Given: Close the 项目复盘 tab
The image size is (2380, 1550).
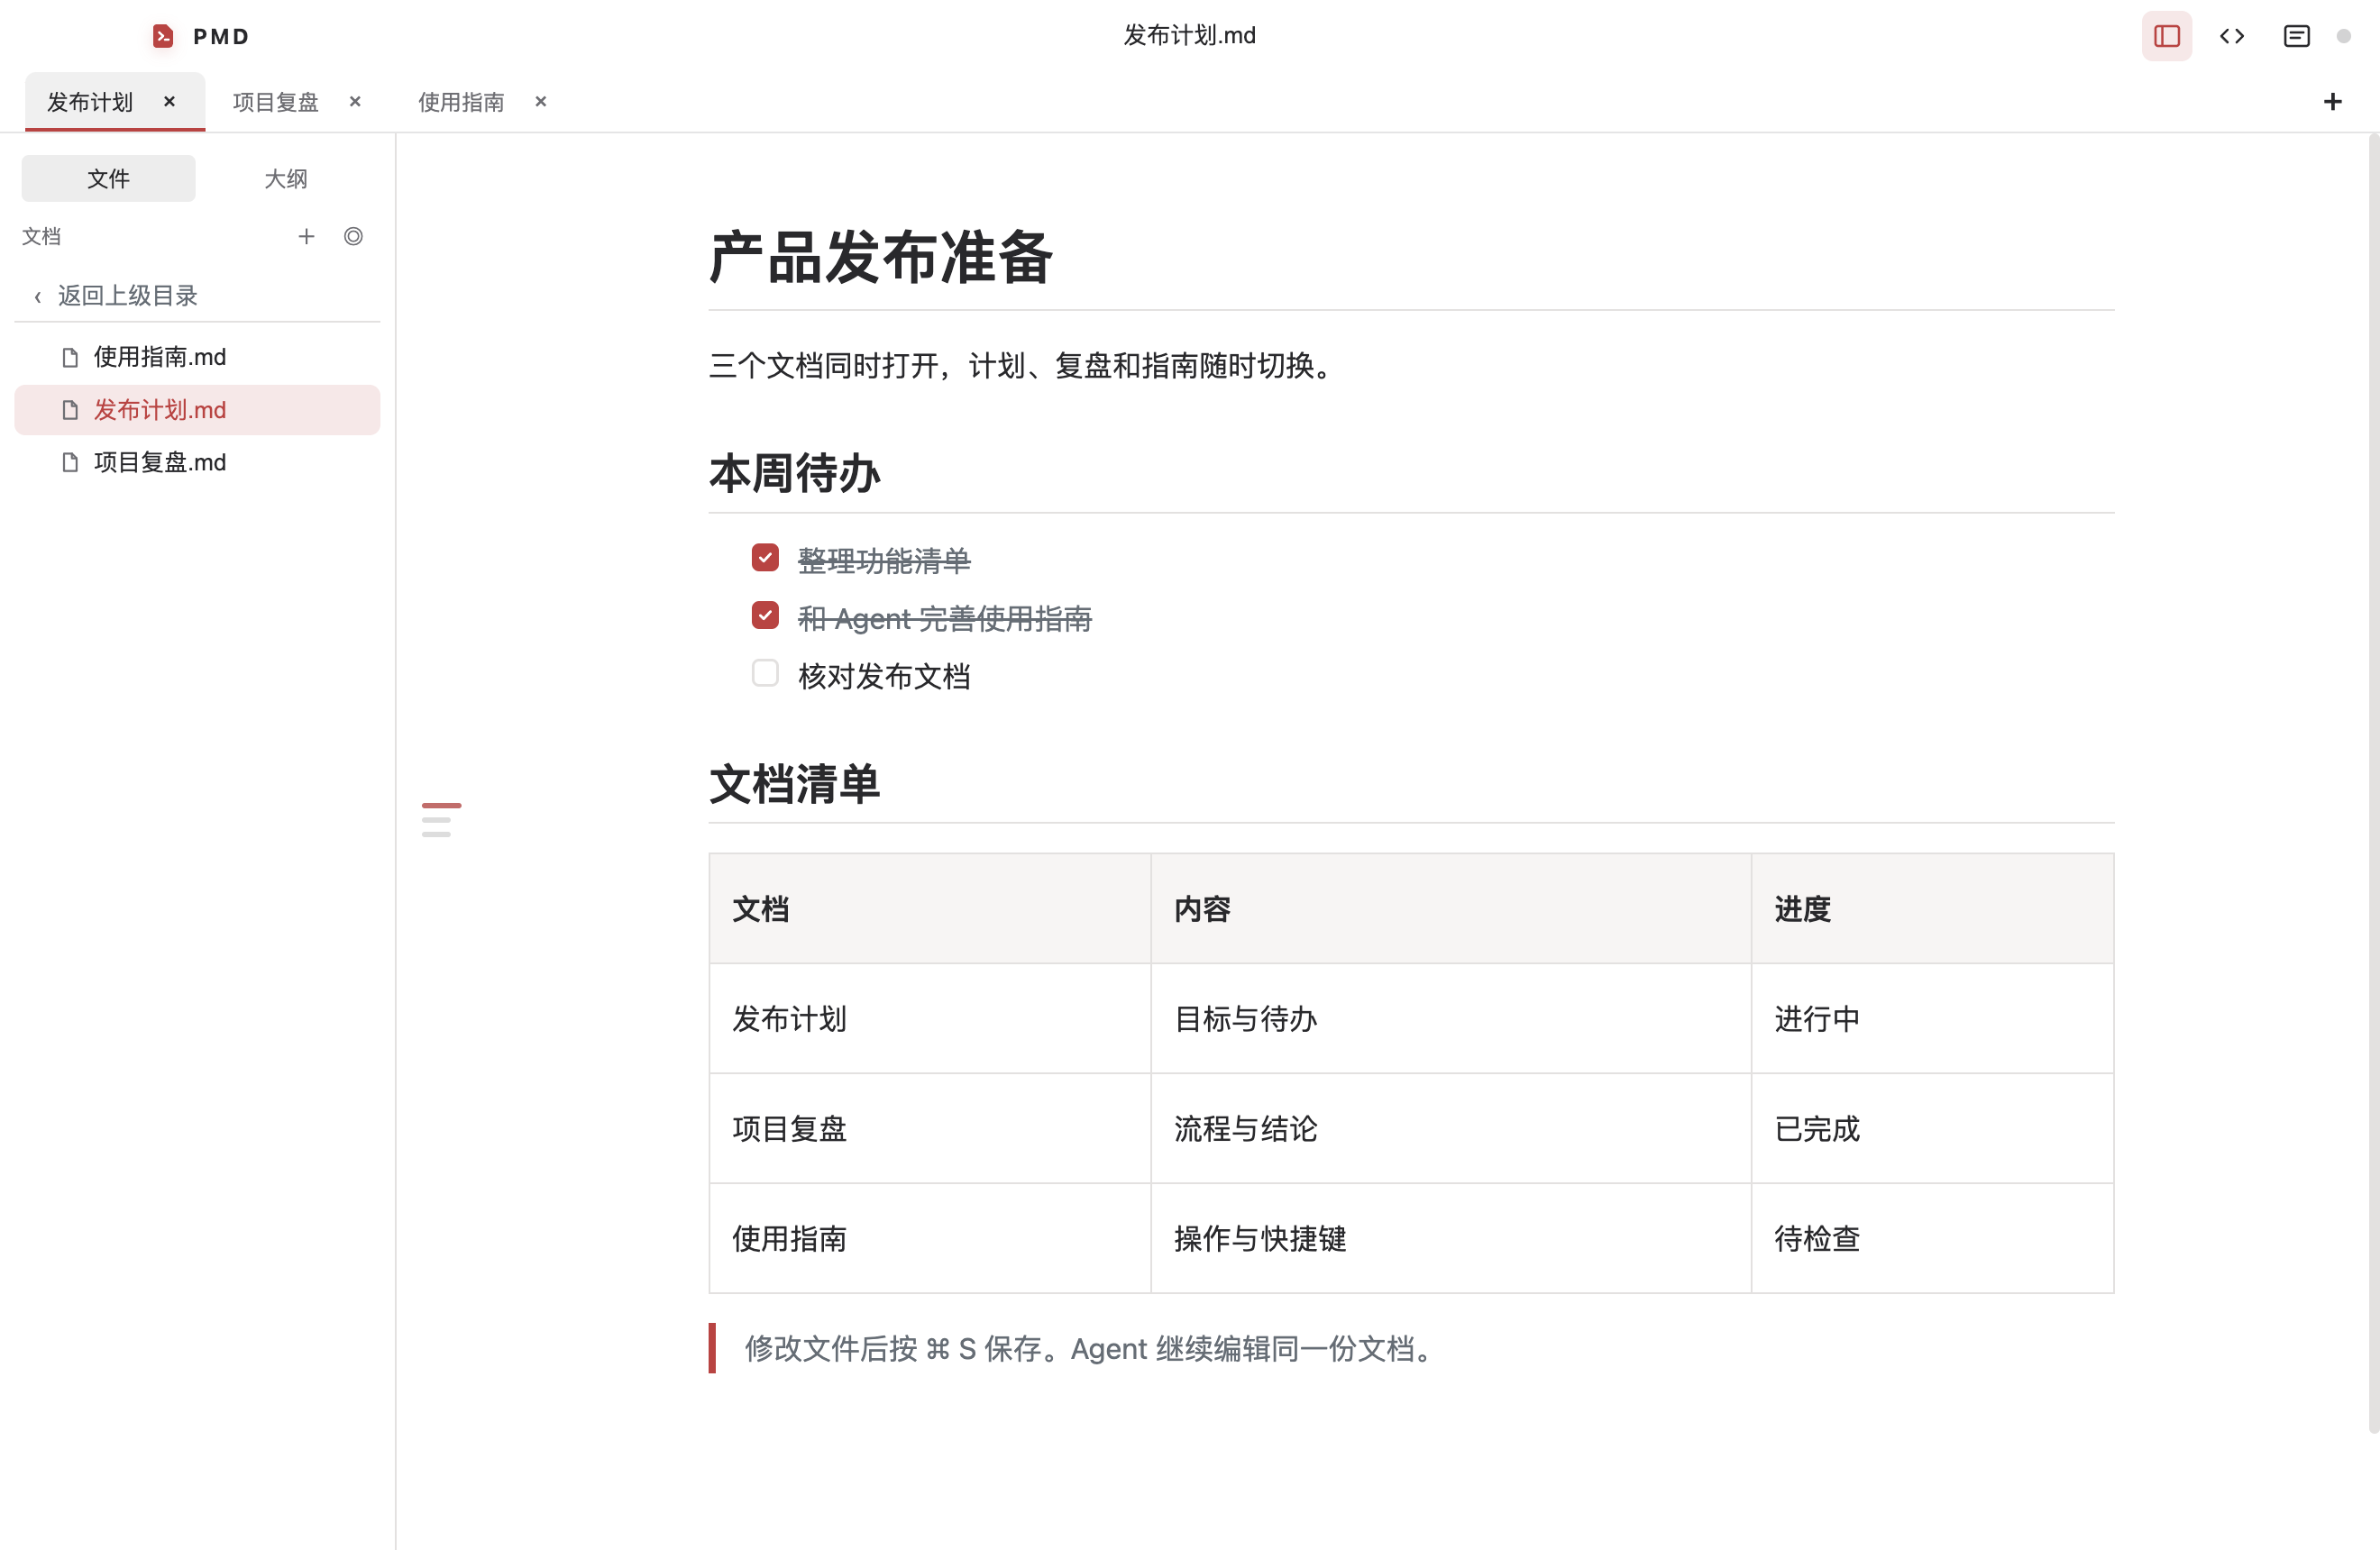Looking at the screenshot, I should pos(355,101).
